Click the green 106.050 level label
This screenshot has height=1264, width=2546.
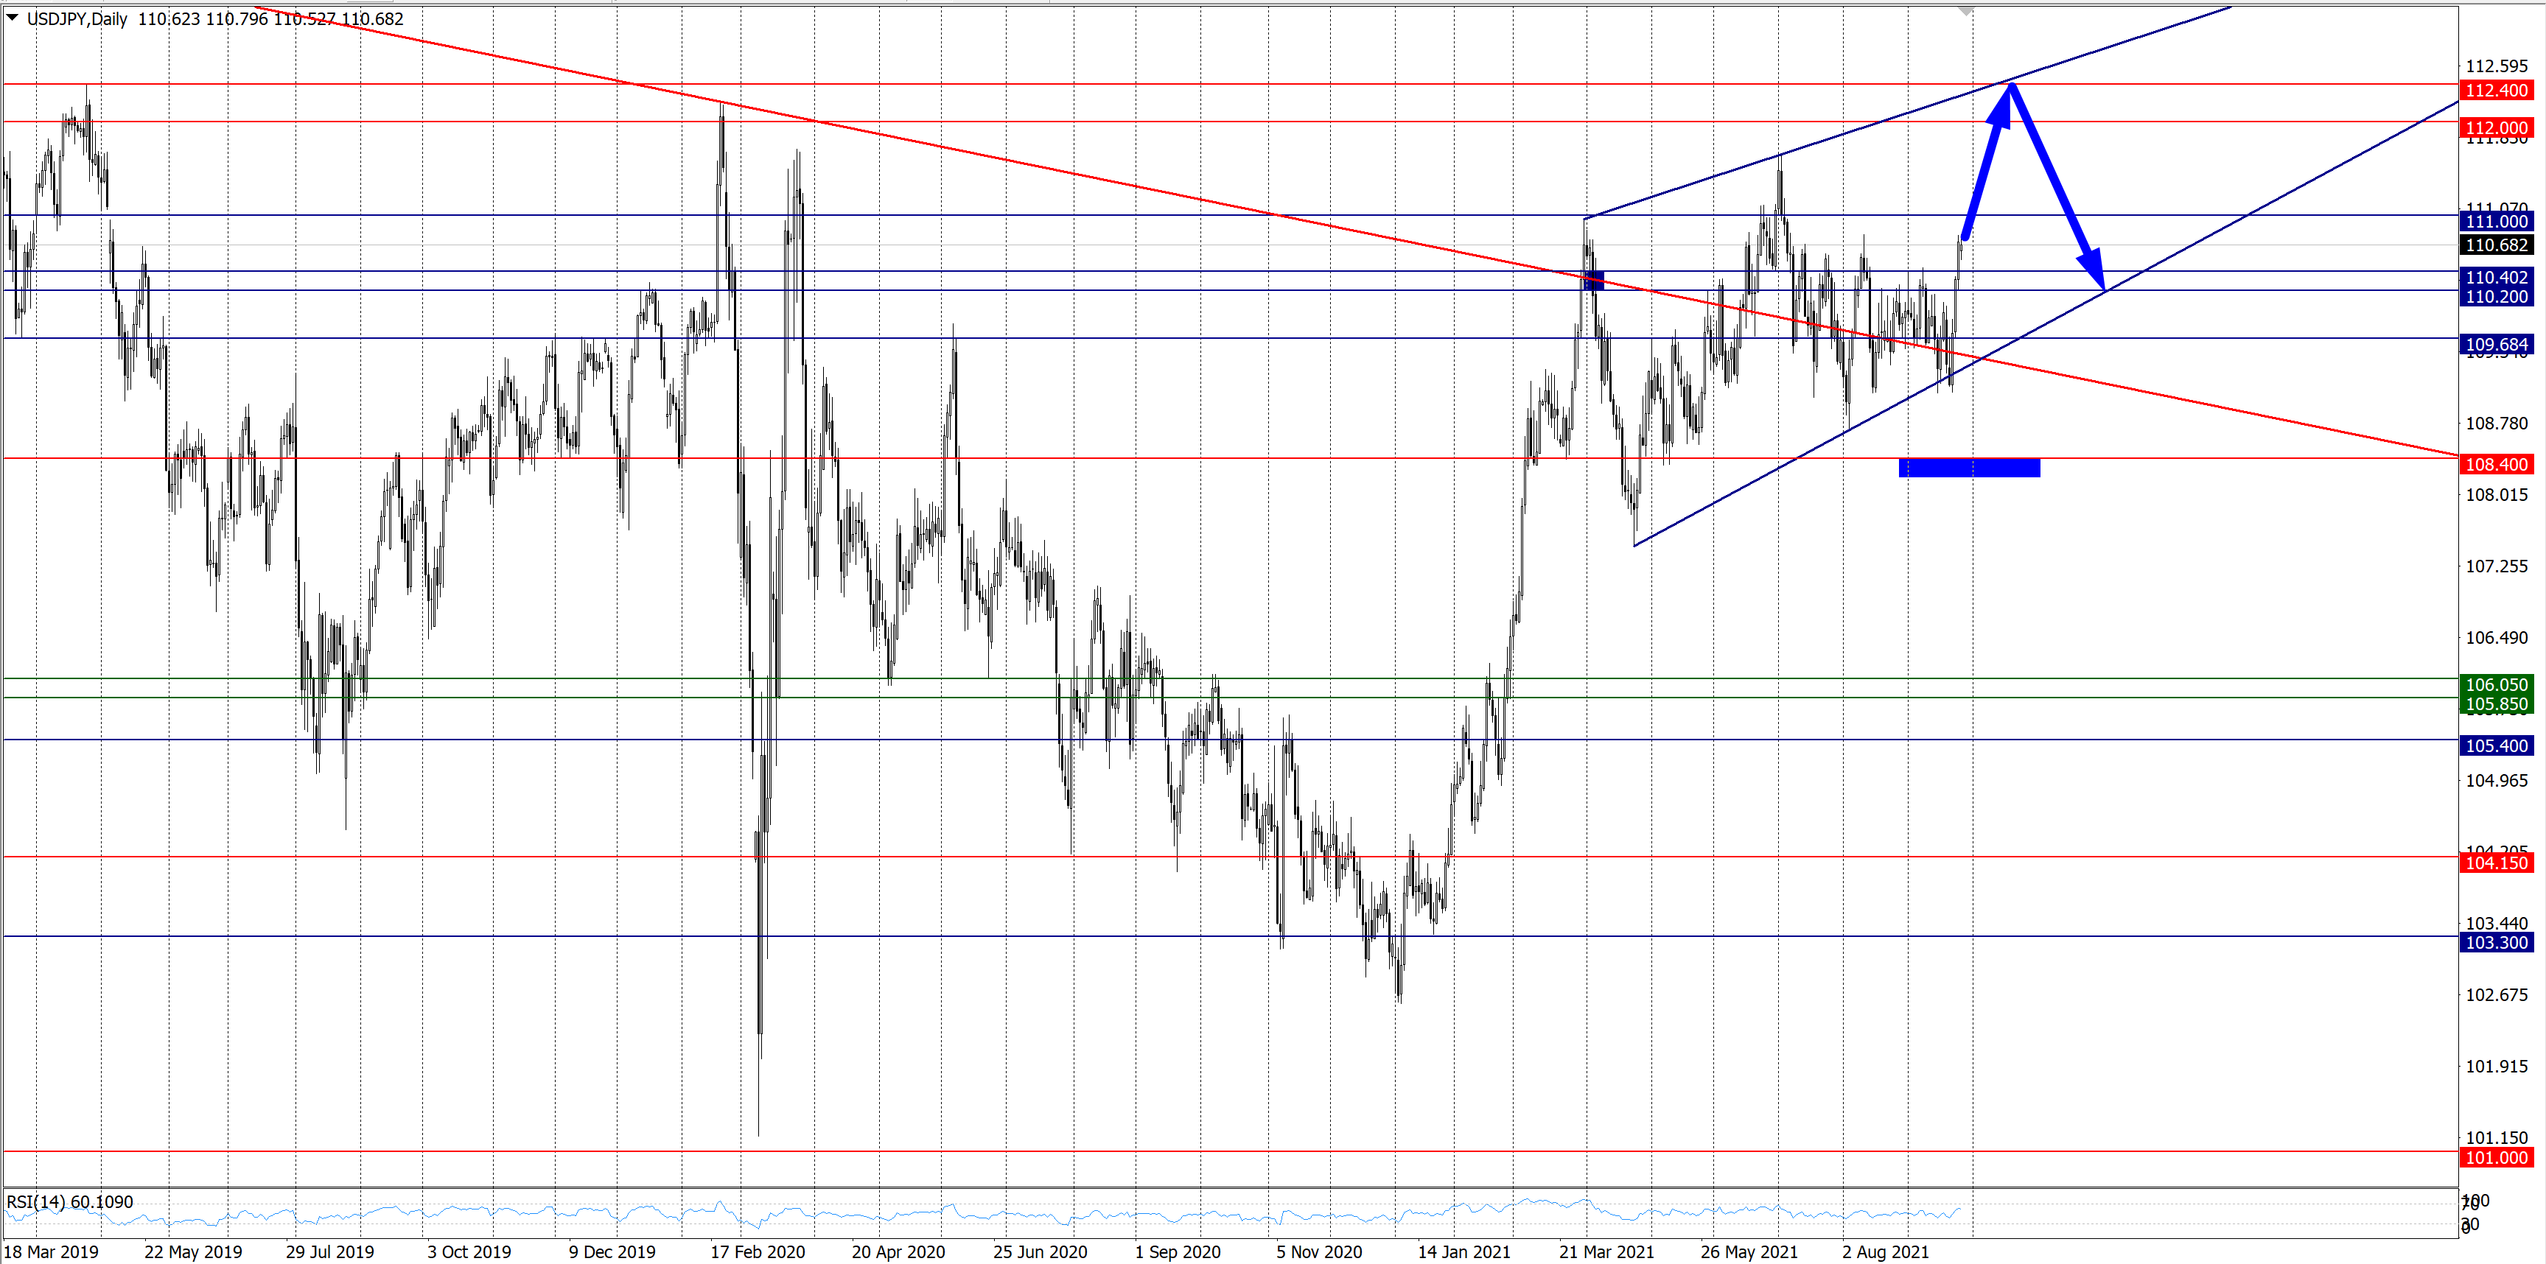[x=2496, y=684]
